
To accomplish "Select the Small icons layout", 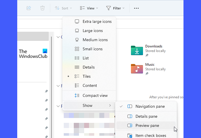I will [x=92, y=49].
